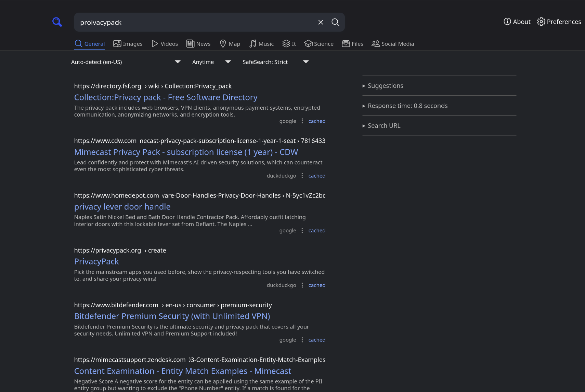Click the About info icon
This screenshot has width=585, height=392.
click(507, 22)
